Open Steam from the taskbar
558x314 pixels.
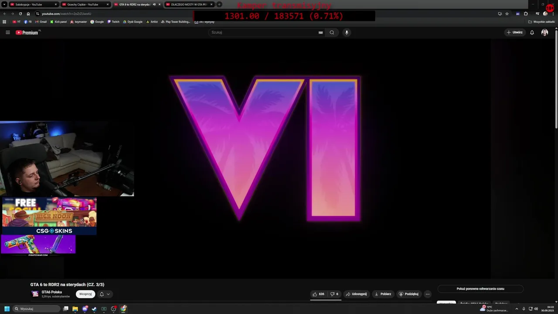(94, 309)
